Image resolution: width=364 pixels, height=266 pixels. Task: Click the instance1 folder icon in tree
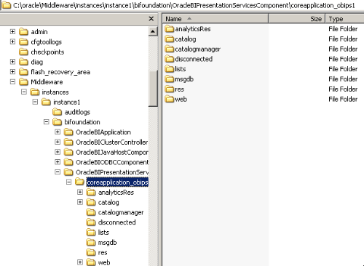click(46, 102)
